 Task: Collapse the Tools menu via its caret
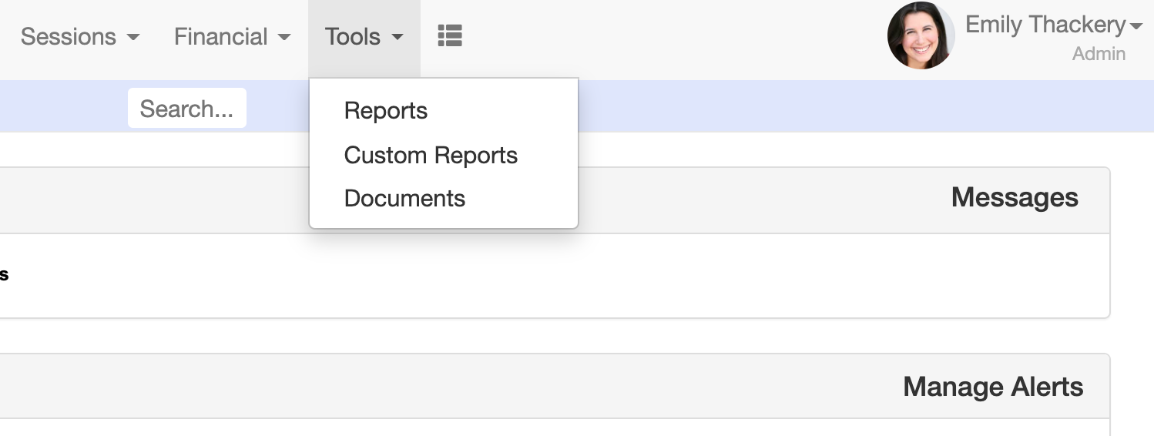point(398,37)
